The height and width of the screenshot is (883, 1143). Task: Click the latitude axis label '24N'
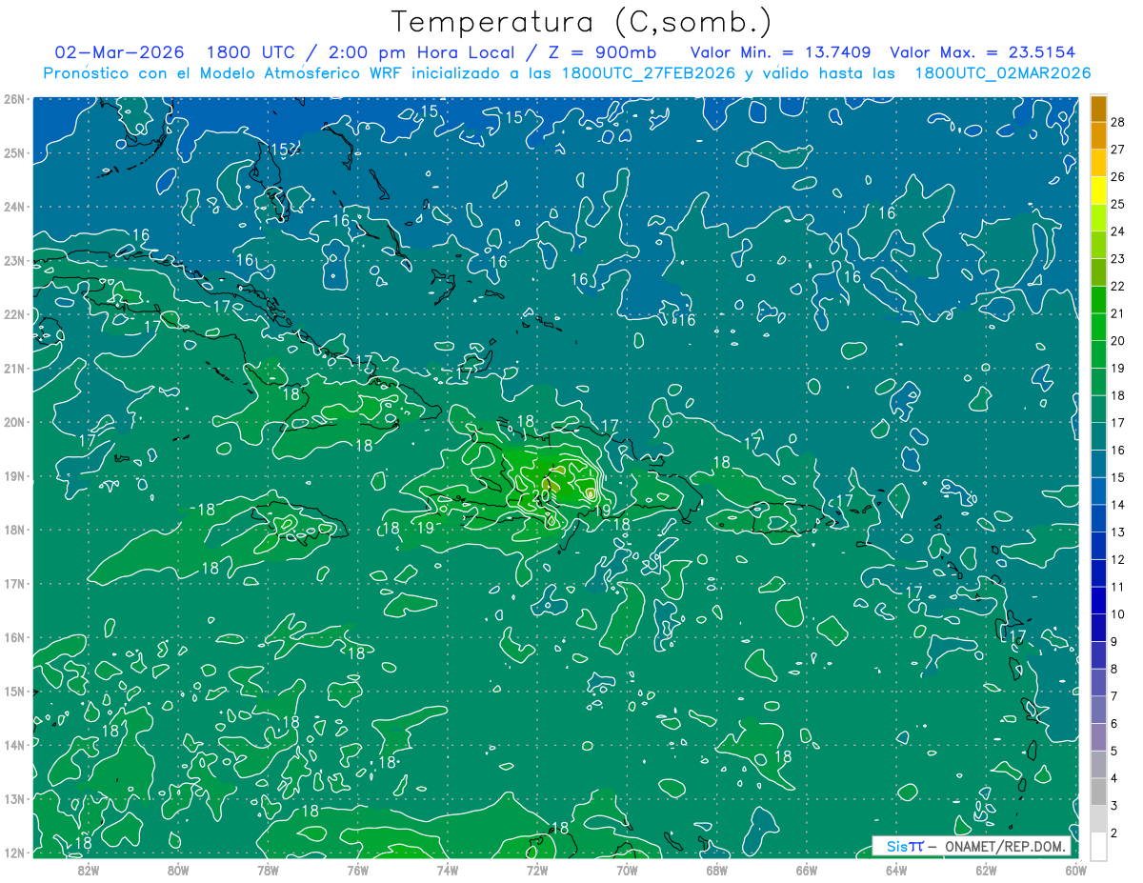tap(14, 207)
